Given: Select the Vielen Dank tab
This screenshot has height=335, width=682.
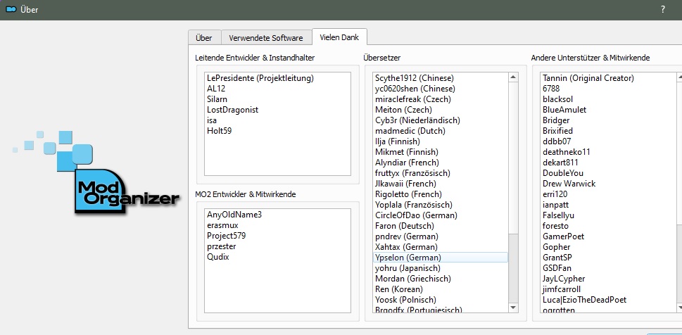Looking at the screenshot, I should (339, 38).
